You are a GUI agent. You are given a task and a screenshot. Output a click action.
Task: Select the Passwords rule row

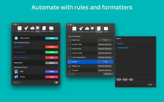[x=36, y=63]
